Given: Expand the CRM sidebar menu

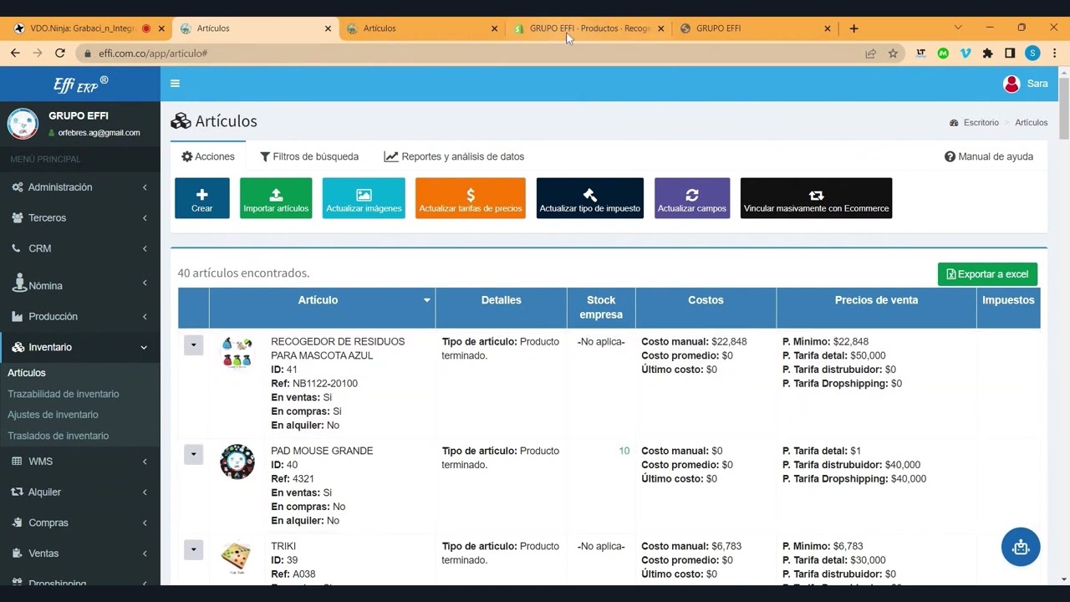Looking at the screenshot, I should (80, 248).
